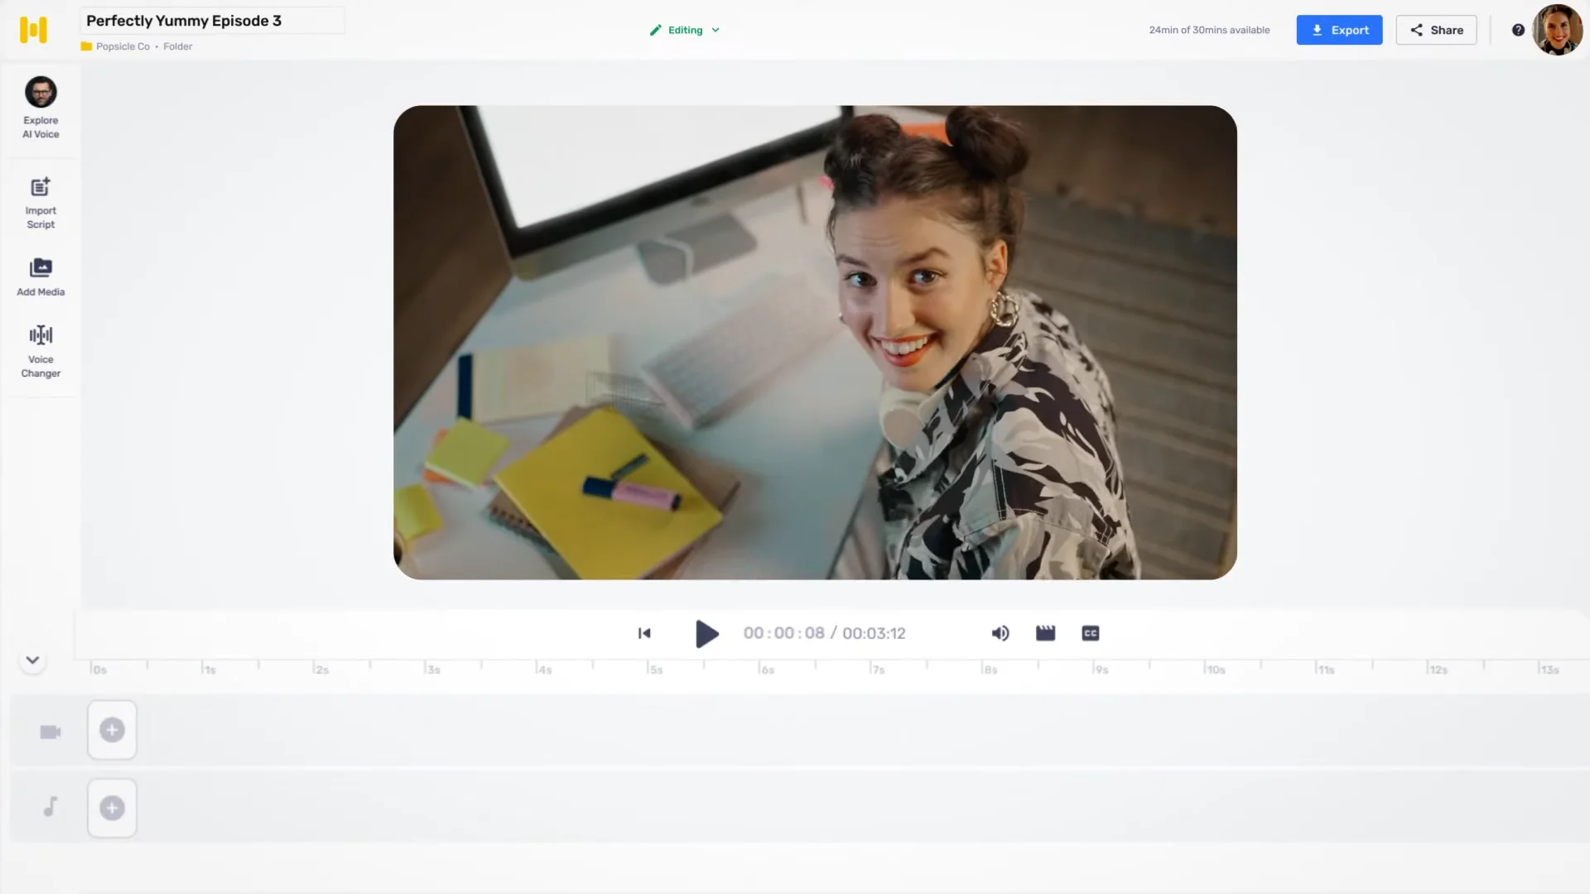This screenshot has width=1590, height=894.
Task: Select the Import Script tool
Action: 41,202
